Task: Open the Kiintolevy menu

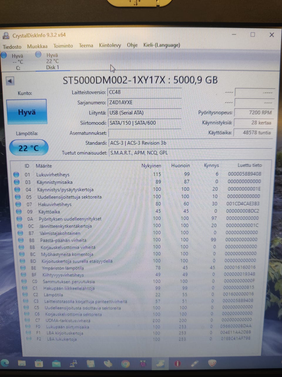Action: 110,45
